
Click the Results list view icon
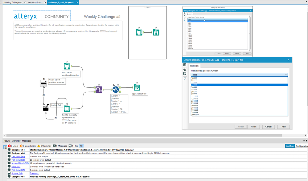tap(5, 147)
